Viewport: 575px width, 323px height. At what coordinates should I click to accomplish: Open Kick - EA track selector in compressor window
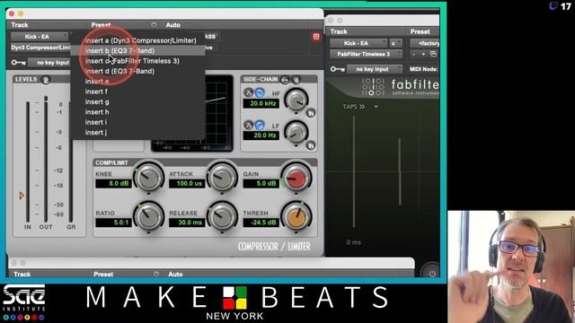40,37
